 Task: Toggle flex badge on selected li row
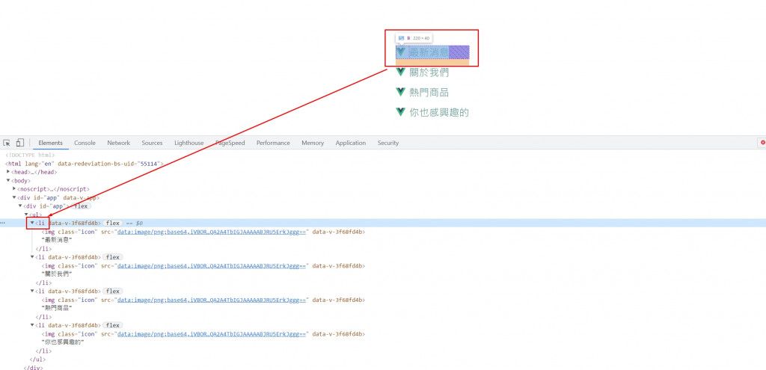click(113, 223)
